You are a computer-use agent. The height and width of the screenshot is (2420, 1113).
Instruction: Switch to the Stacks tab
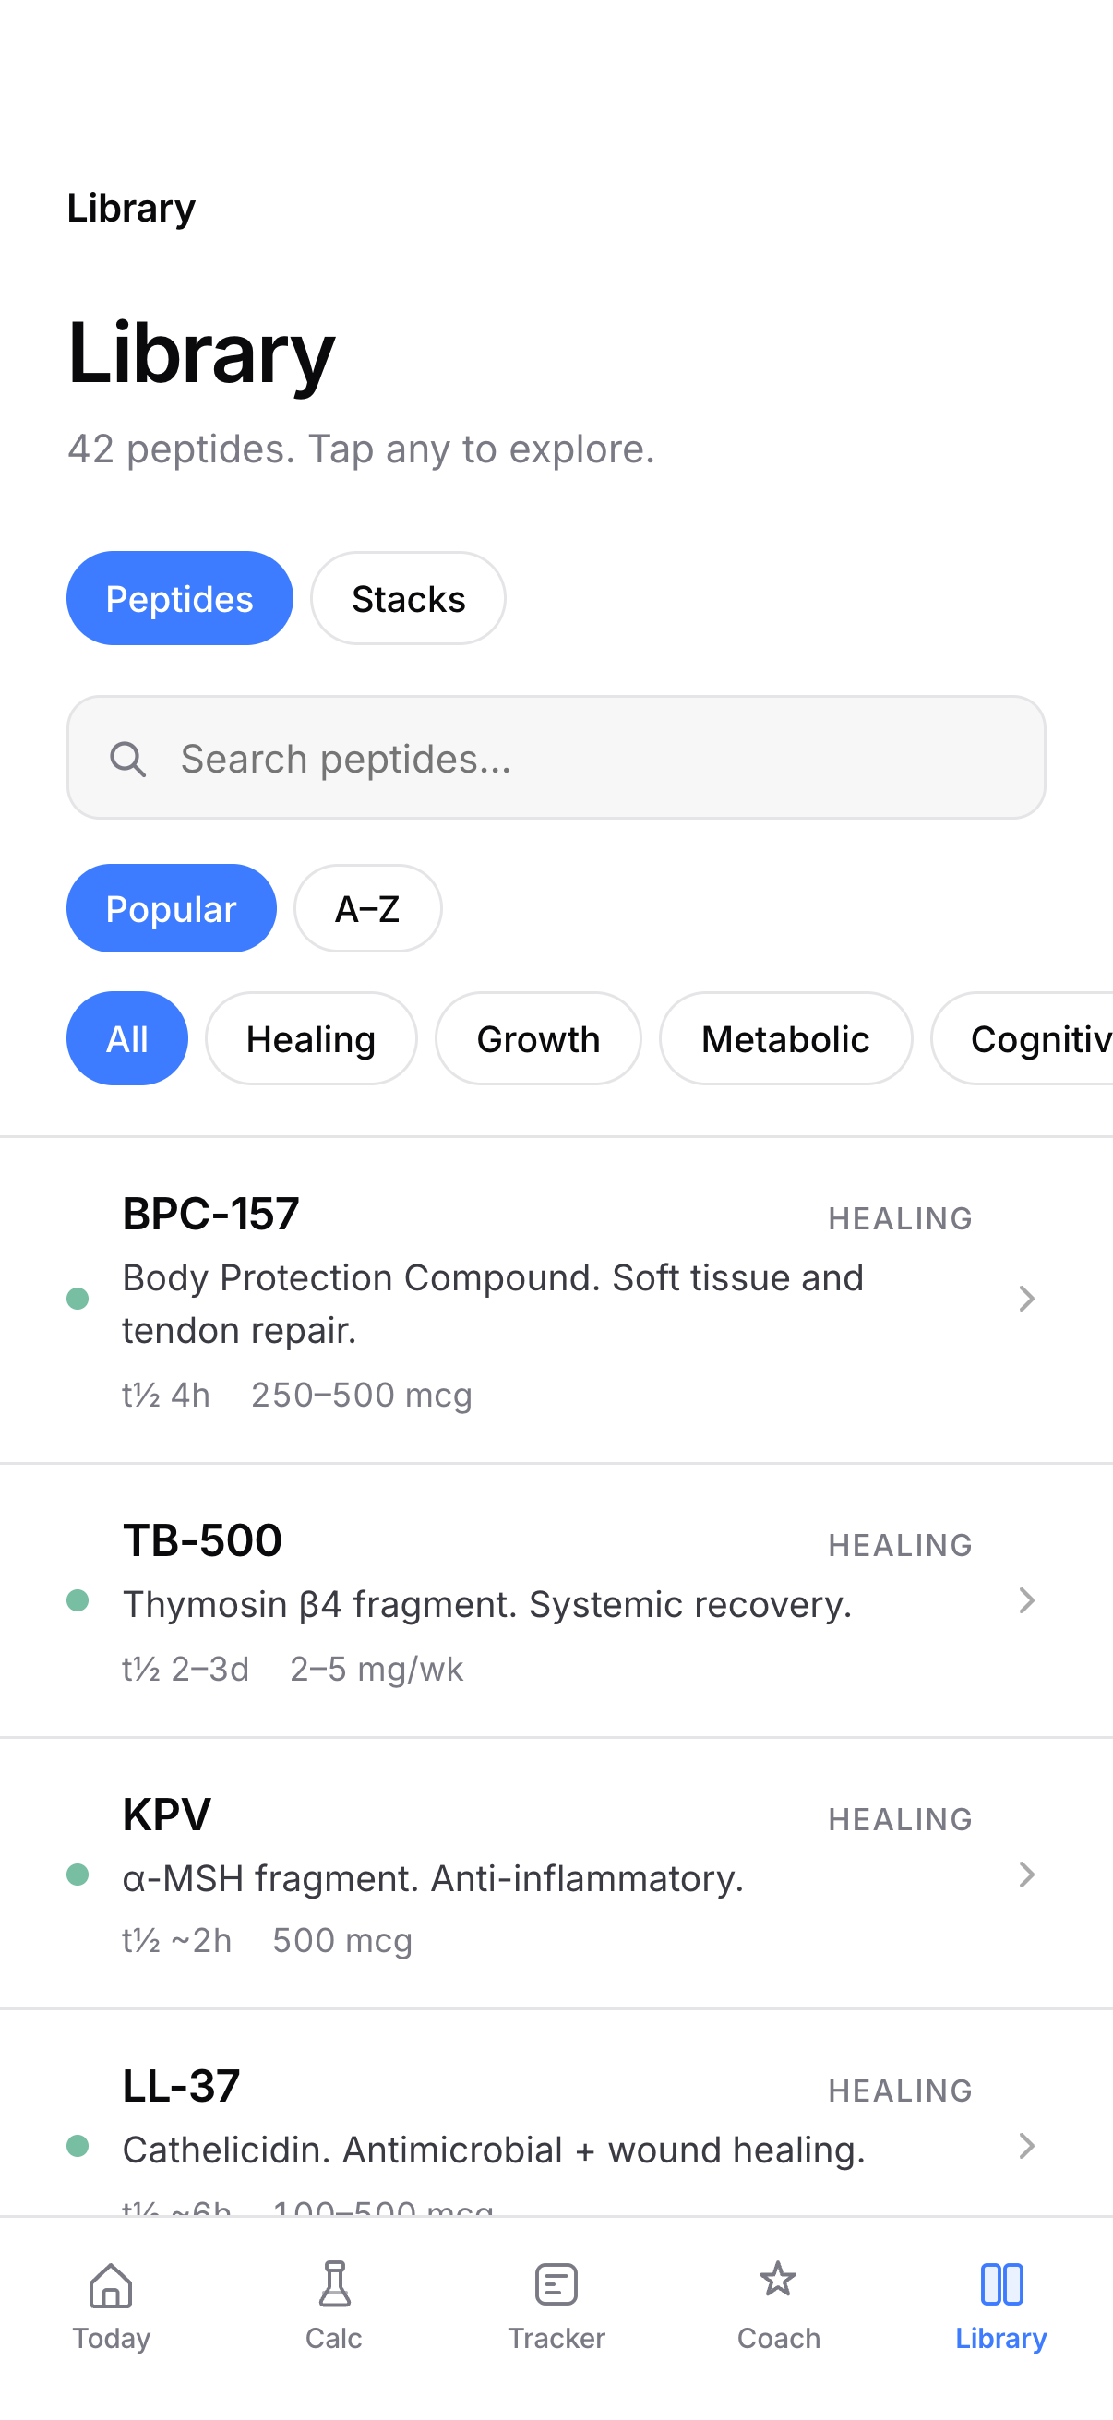pos(407,598)
